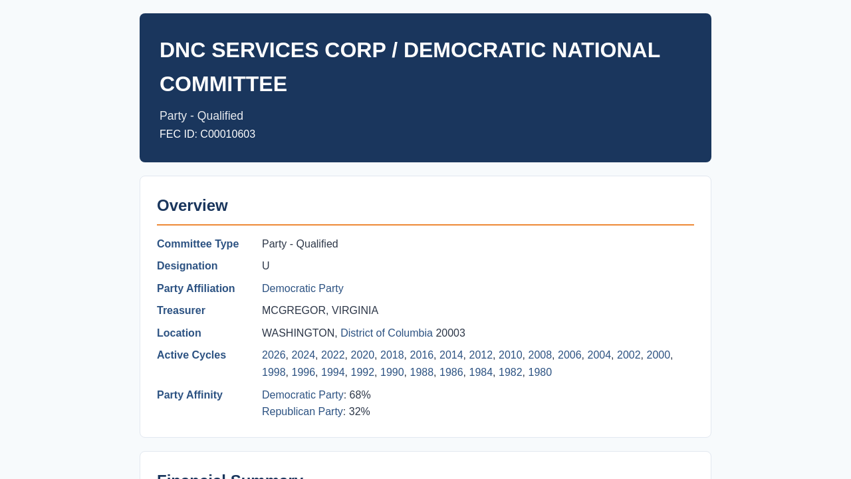Click the 1980 cycle link
This screenshot has width=851, height=479.
tap(540, 373)
